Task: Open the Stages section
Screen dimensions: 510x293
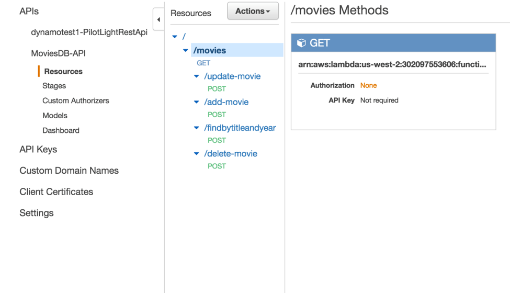Action: (54, 86)
